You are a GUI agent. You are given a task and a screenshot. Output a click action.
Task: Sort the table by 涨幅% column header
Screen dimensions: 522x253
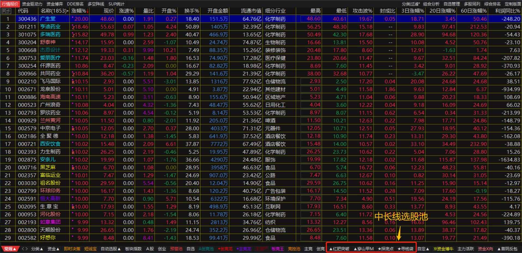tap(80, 11)
